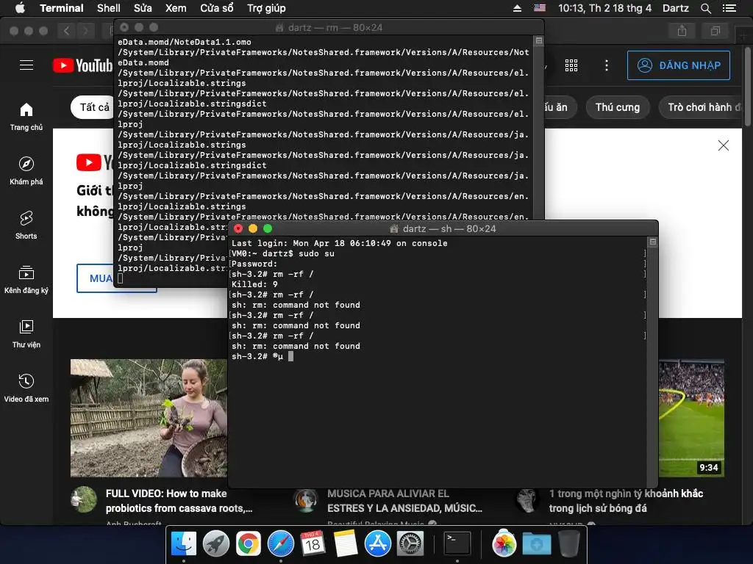The height and width of the screenshot is (564, 753).
Task: Open the 'FULL VIDEO: How to make probiotics' title
Action: click(179, 501)
